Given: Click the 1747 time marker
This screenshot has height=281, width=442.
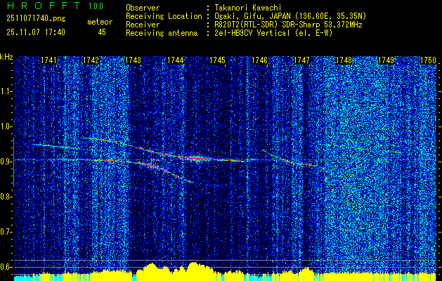Looking at the screenshot, I should pos(301,60).
